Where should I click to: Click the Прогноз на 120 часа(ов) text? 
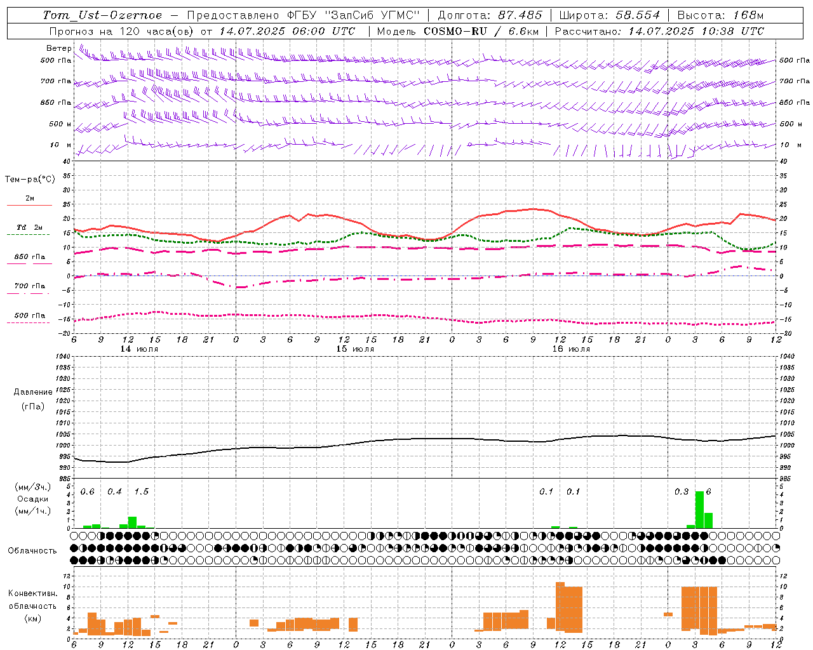coord(122,31)
